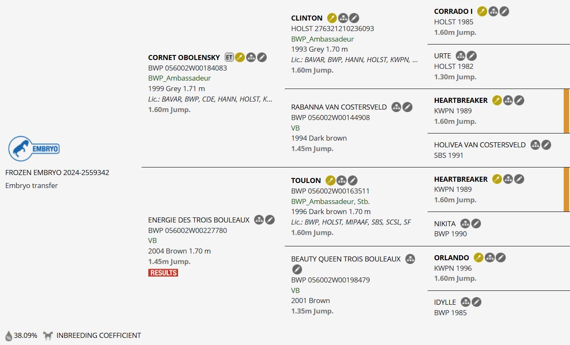The image size is (570, 345).
Task: Click pedigree tree icon for Holivea van Costersveld
Action: (x=535, y=145)
